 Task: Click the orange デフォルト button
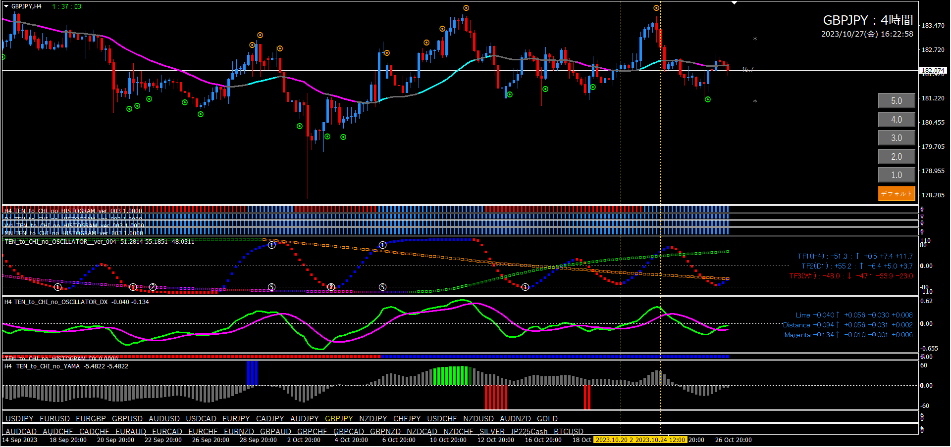tap(897, 194)
